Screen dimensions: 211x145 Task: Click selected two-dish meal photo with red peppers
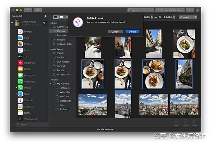coord(154,74)
